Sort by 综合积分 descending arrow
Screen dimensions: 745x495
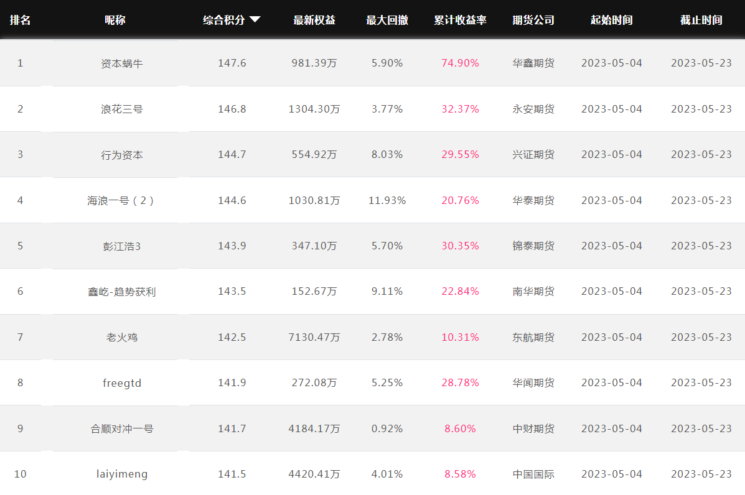[255, 19]
